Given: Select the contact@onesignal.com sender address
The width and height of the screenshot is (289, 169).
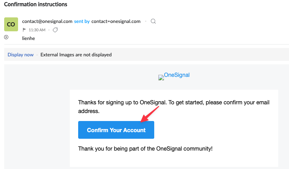Looking at the screenshot, I should tap(47, 22).
